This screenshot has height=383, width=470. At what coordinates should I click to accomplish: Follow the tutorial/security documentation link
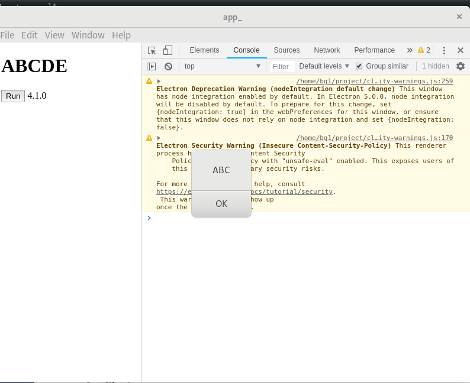(x=244, y=191)
